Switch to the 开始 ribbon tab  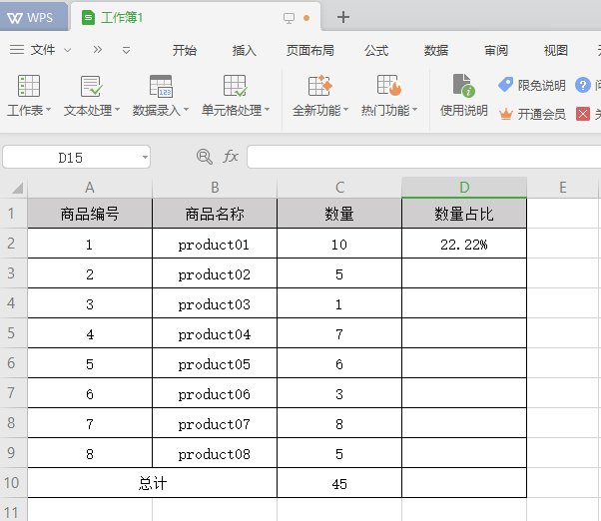(x=185, y=50)
